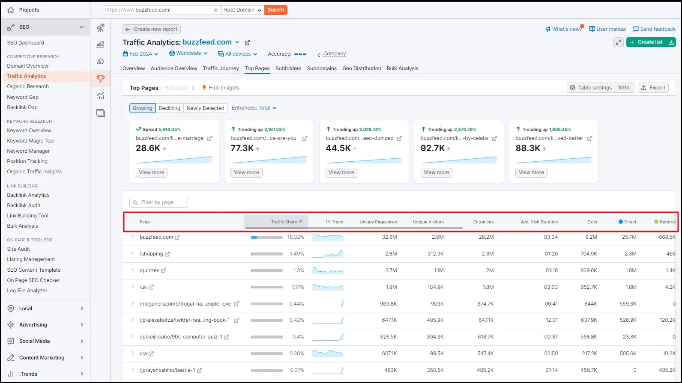The image size is (682, 383).
Task: Select the trophy icon in the vertical toolbar
Action: 100,79
